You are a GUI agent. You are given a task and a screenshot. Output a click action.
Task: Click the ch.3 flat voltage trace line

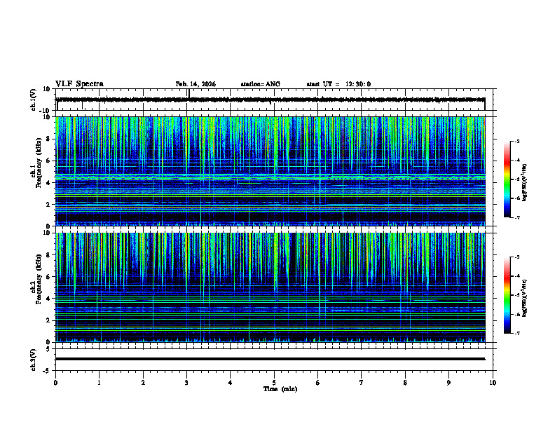(270, 359)
